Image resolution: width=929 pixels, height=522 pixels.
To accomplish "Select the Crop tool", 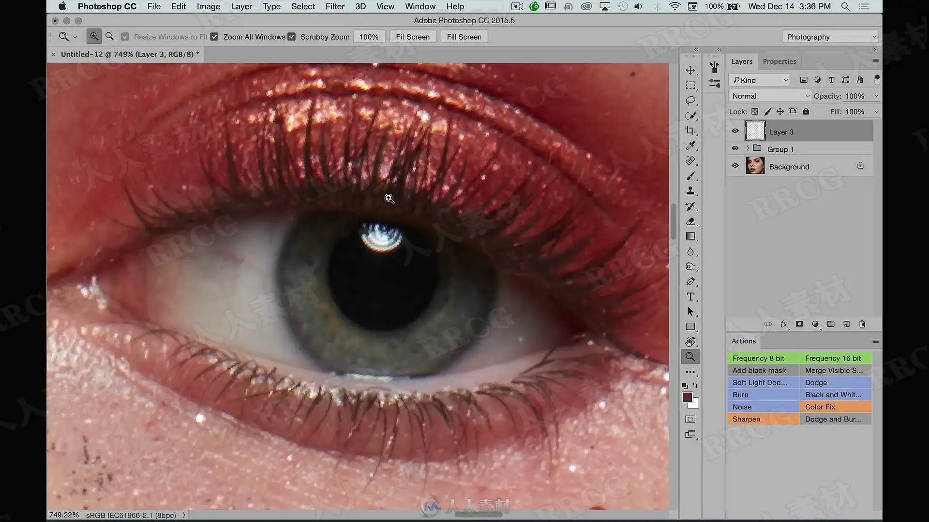I will (690, 130).
